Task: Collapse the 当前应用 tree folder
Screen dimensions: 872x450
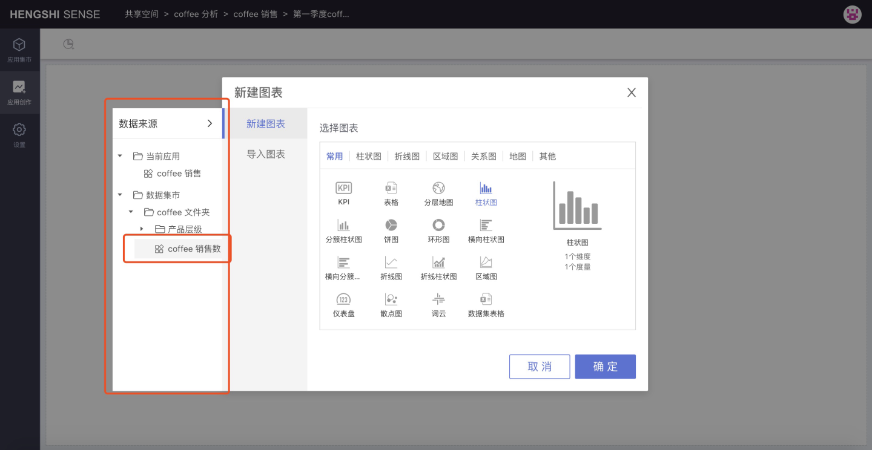Action: (120, 156)
